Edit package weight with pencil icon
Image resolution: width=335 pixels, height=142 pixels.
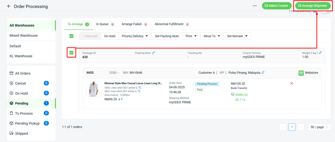pyautogui.click(x=320, y=53)
